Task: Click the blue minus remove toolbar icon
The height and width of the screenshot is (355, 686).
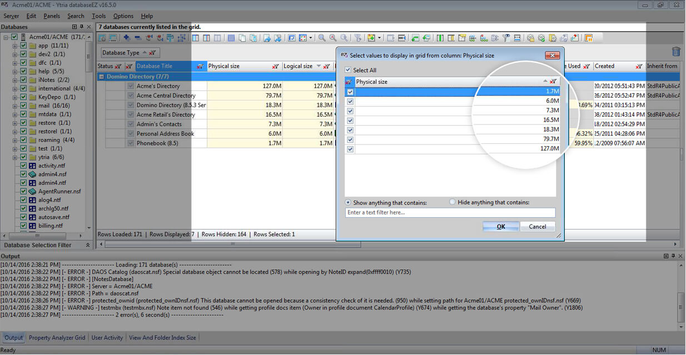Action: click(x=138, y=38)
